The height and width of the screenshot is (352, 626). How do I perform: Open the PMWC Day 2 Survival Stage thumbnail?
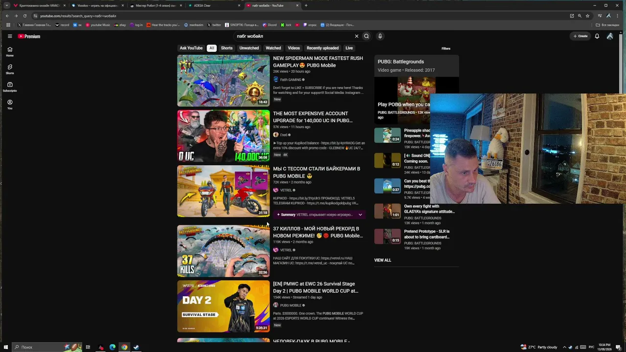(224, 306)
